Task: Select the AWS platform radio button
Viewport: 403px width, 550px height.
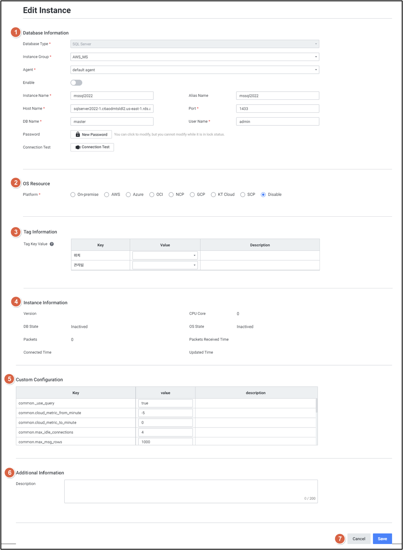Action: tap(107, 195)
